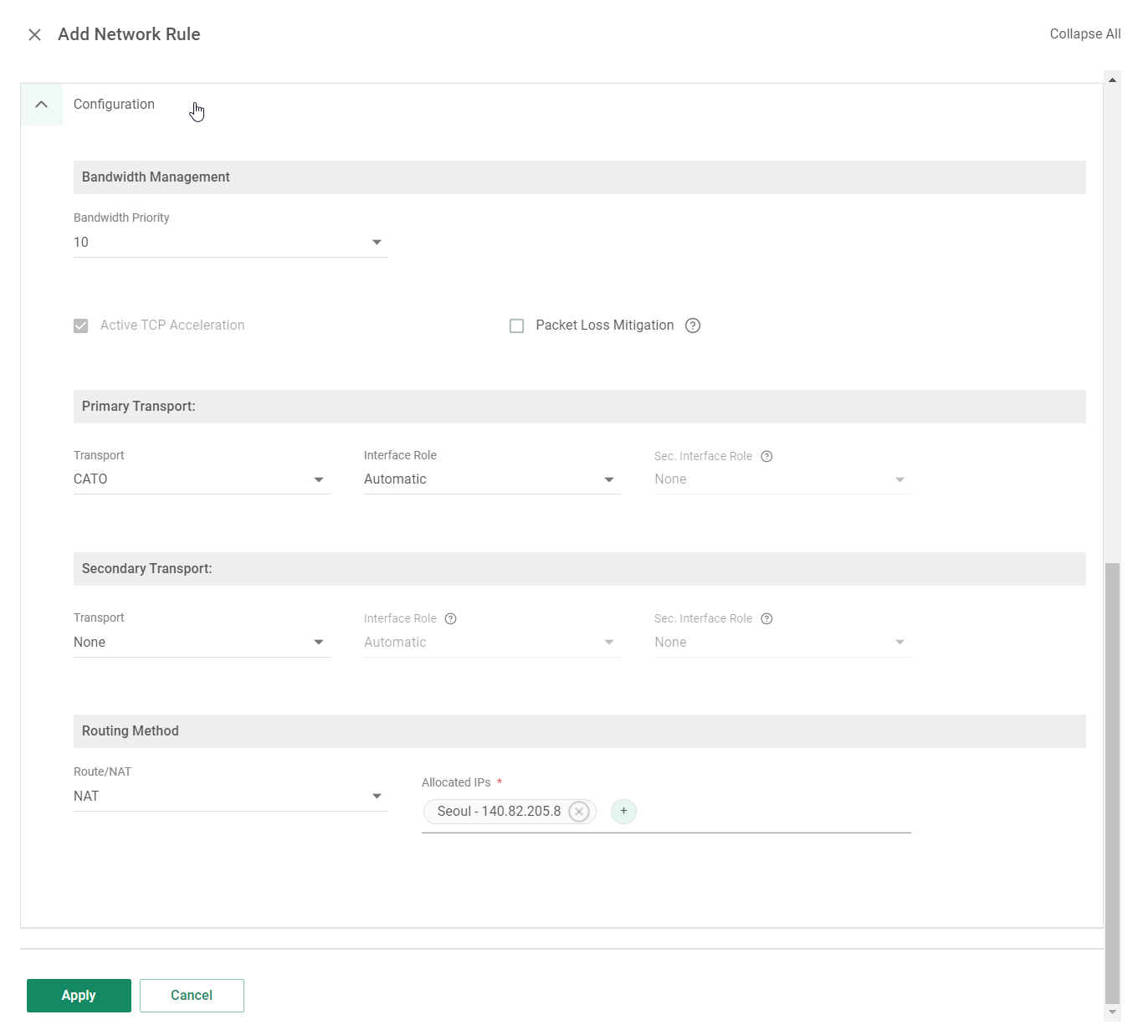Click the scrollbar up arrow

(x=1113, y=80)
